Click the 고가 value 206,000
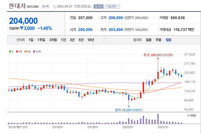201x134 pixels. pos(116,18)
